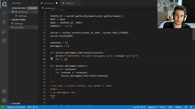The width and height of the screenshot is (195, 109).
Task: Click the '1 UNSAVED' badge
Action: tap(32, 8)
